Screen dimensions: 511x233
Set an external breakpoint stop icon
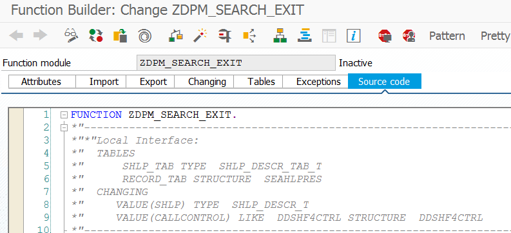409,35
